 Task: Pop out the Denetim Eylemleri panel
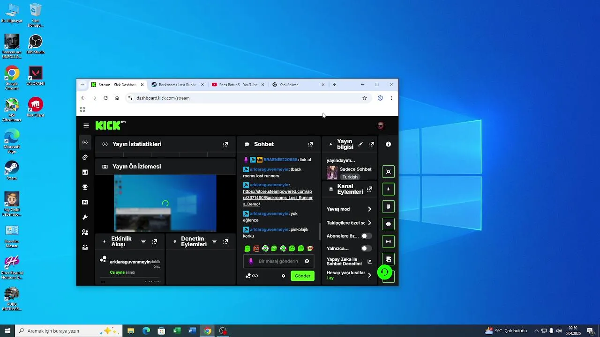[x=225, y=242]
